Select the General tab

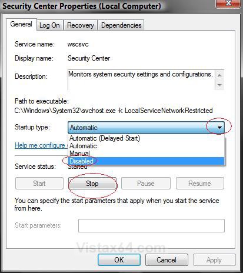[x=21, y=24]
